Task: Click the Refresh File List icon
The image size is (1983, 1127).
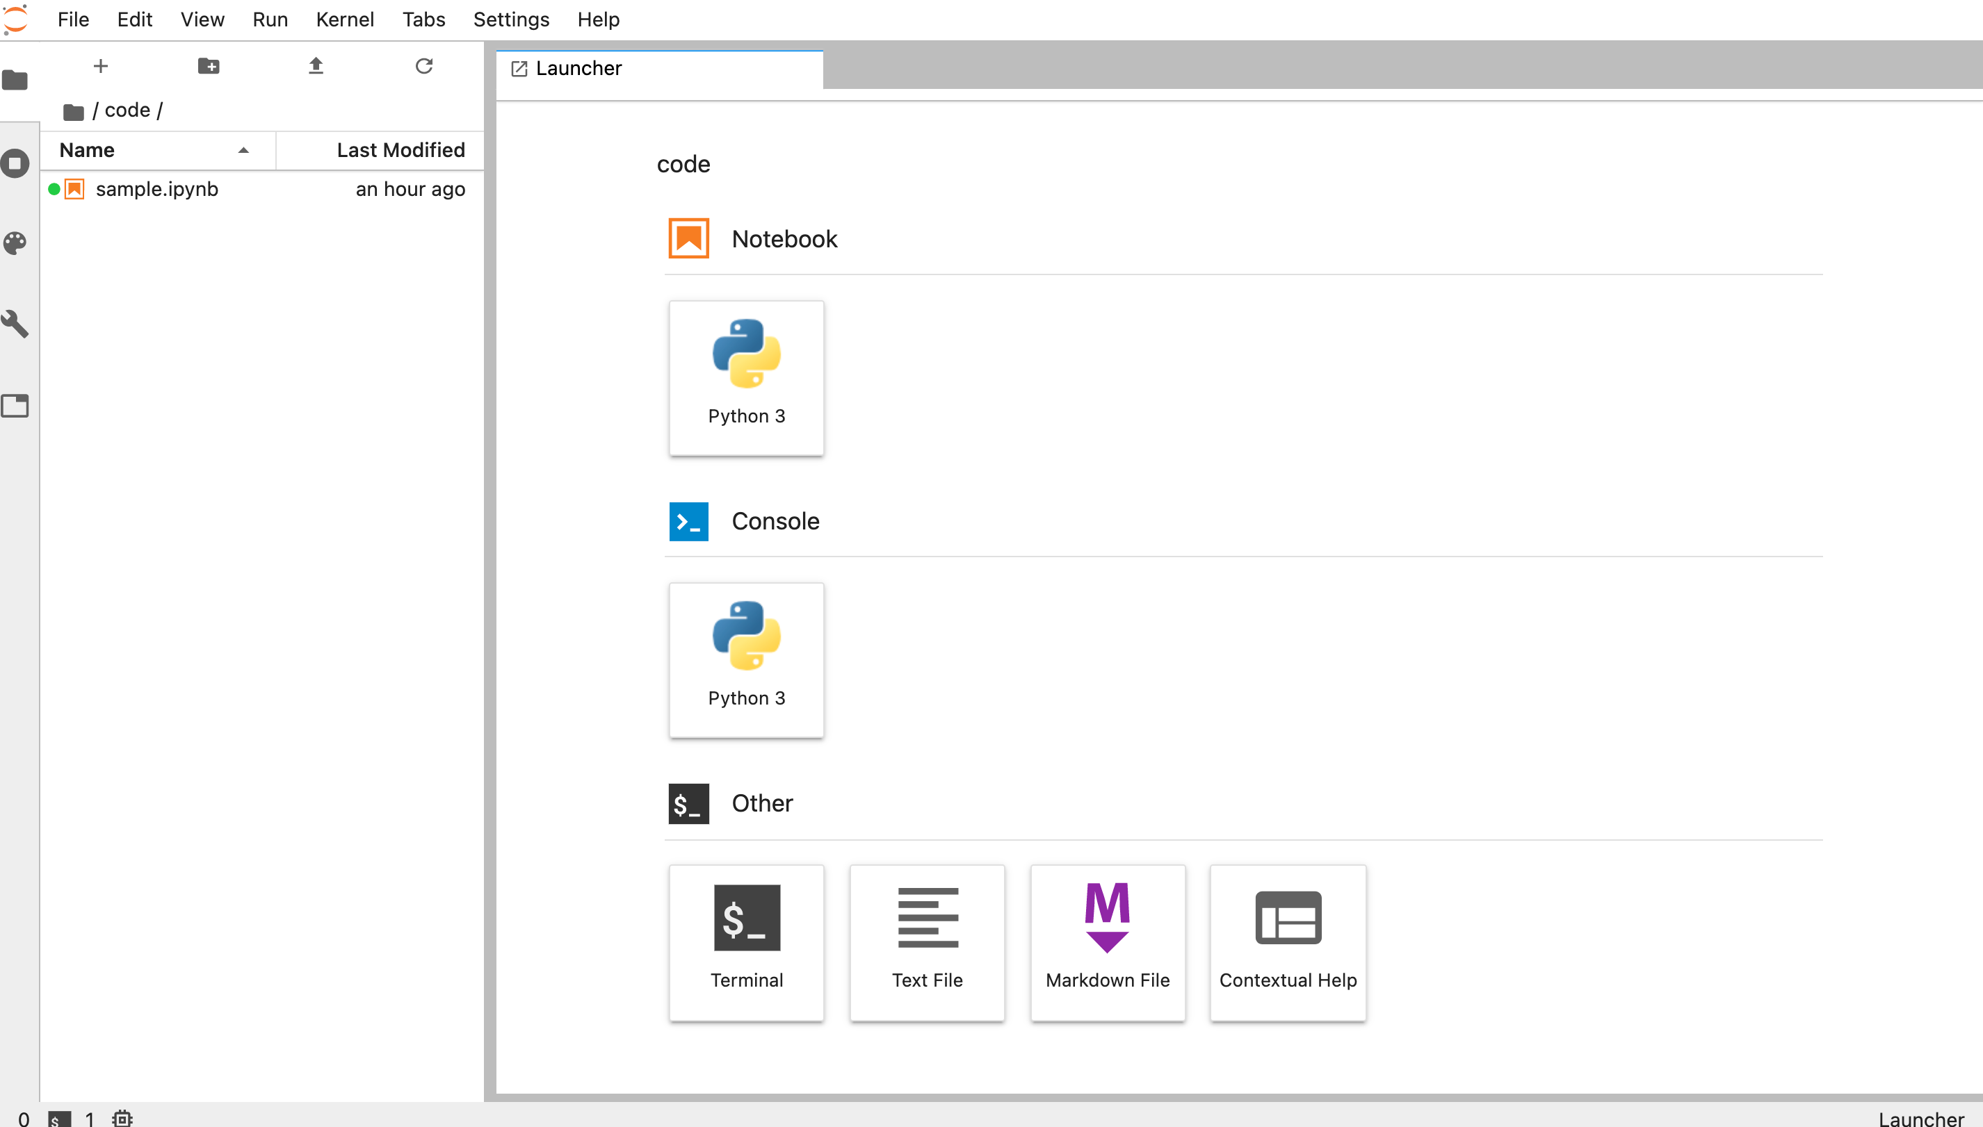Action: pyautogui.click(x=423, y=66)
